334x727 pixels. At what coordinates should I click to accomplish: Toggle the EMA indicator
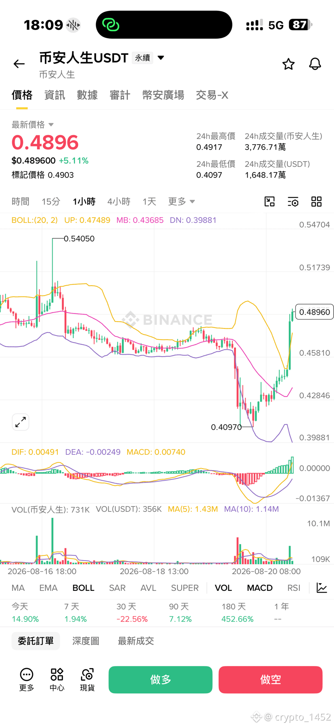tap(48, 588)
